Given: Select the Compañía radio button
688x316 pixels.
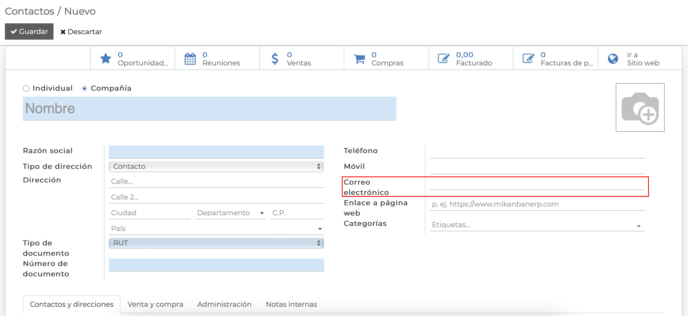Looking at the screenshot, I should 84,88.
